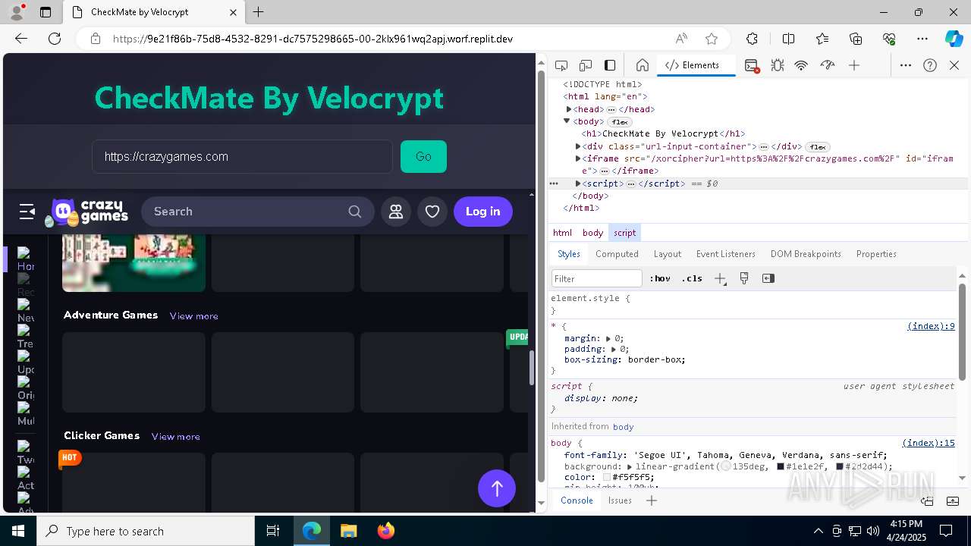Click the scroll-to-top arrow button
Viewport: 971px width, 546px height.
click(x=497, y=488)
